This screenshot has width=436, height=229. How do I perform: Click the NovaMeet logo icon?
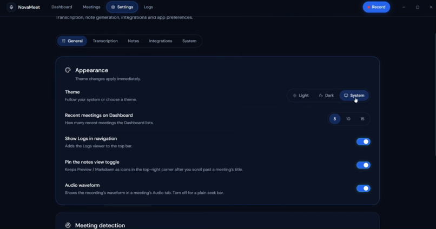click(11, 7)
